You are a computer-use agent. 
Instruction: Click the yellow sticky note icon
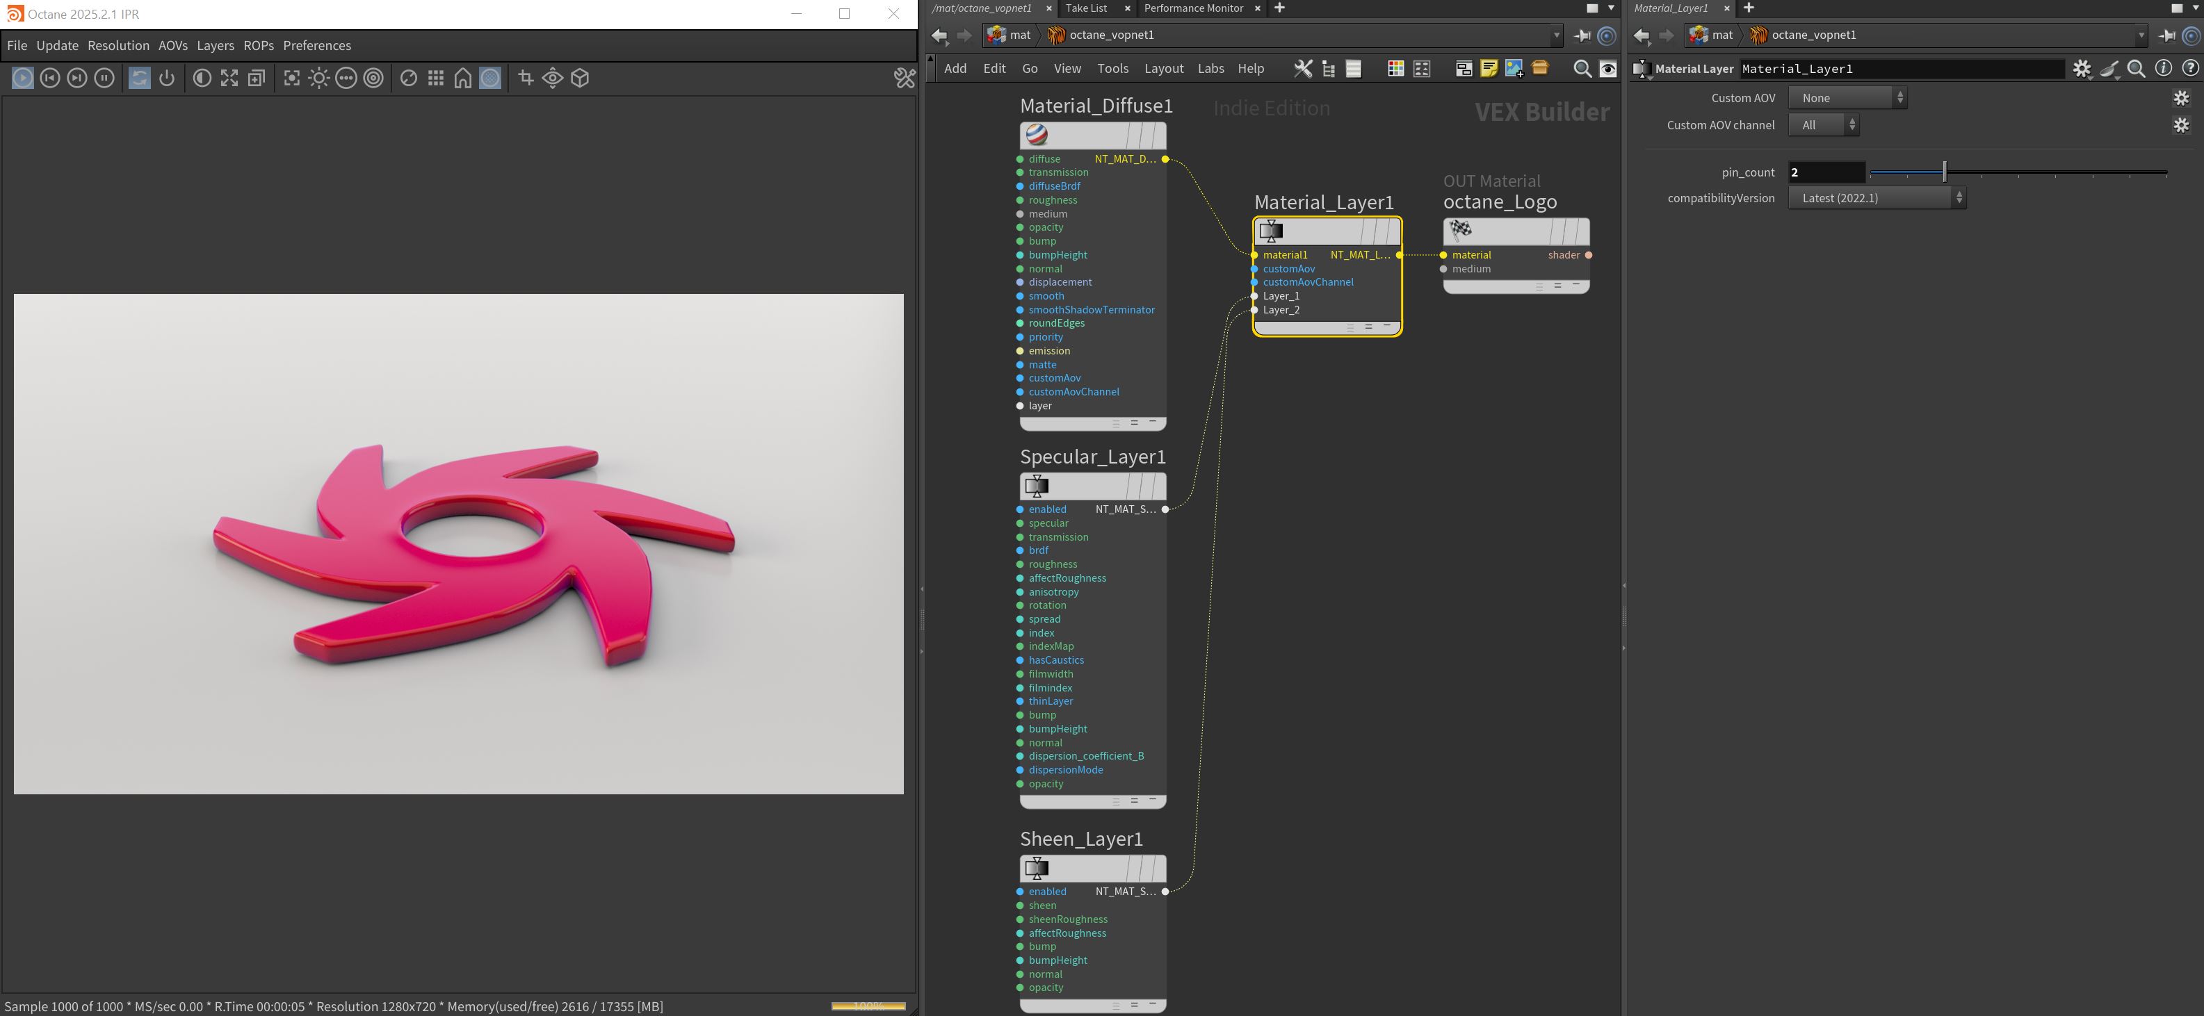(1489, 68)
